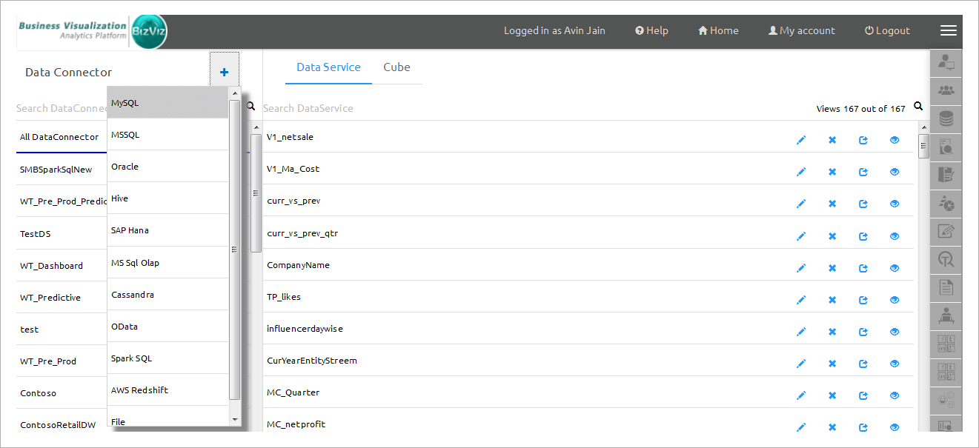Select OData connector type
This screenshot has height=448, width=979.
[168, 327]
